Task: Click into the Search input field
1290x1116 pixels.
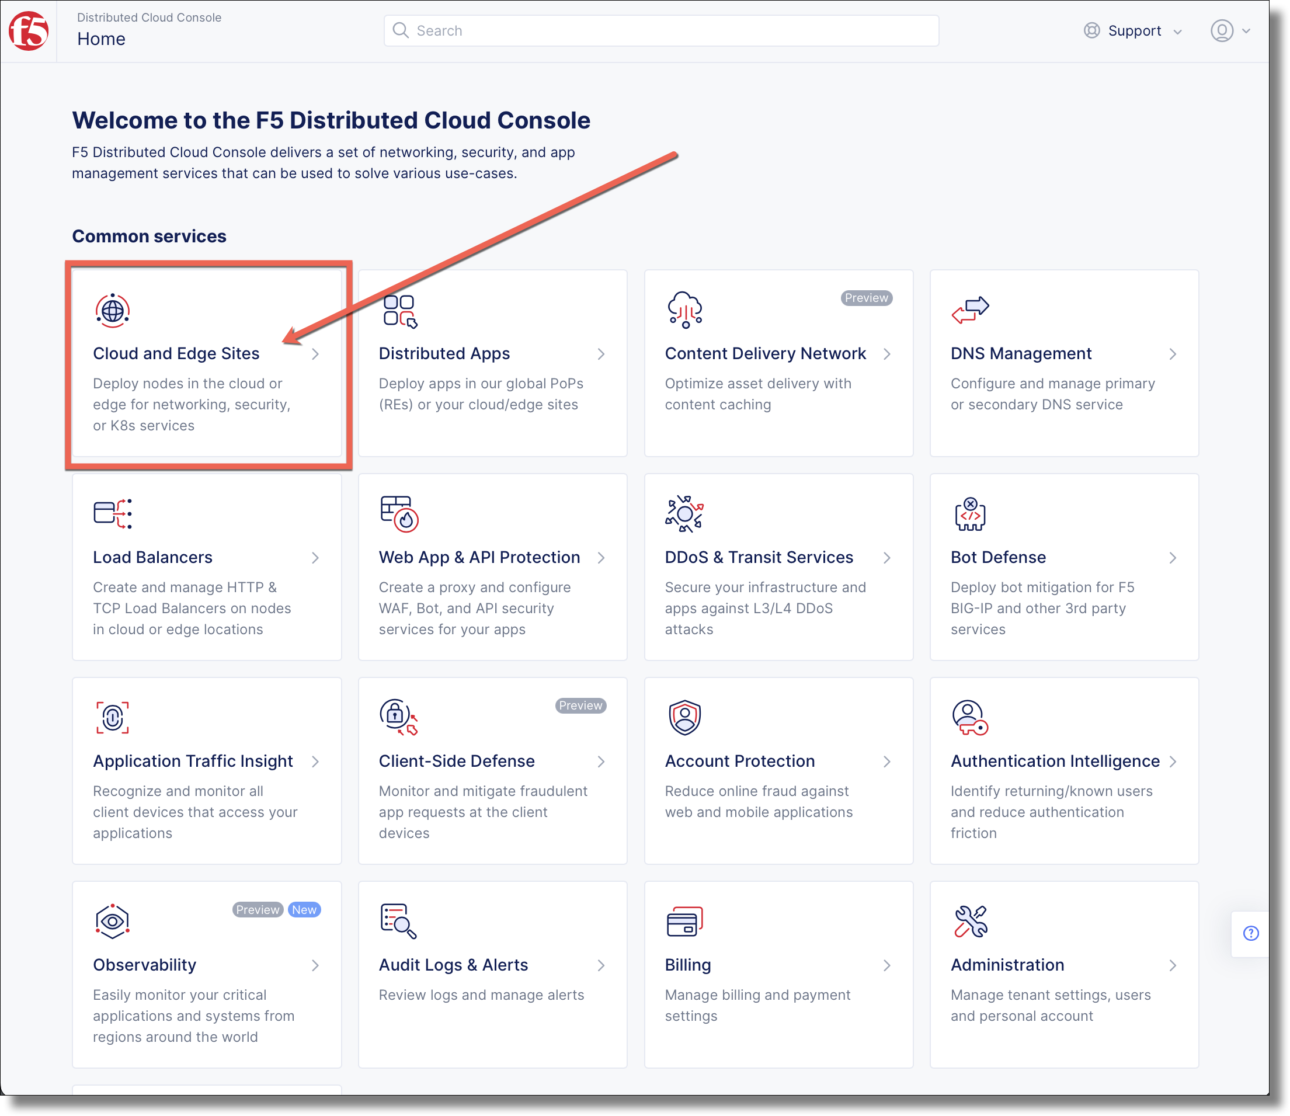Action: 661,30
